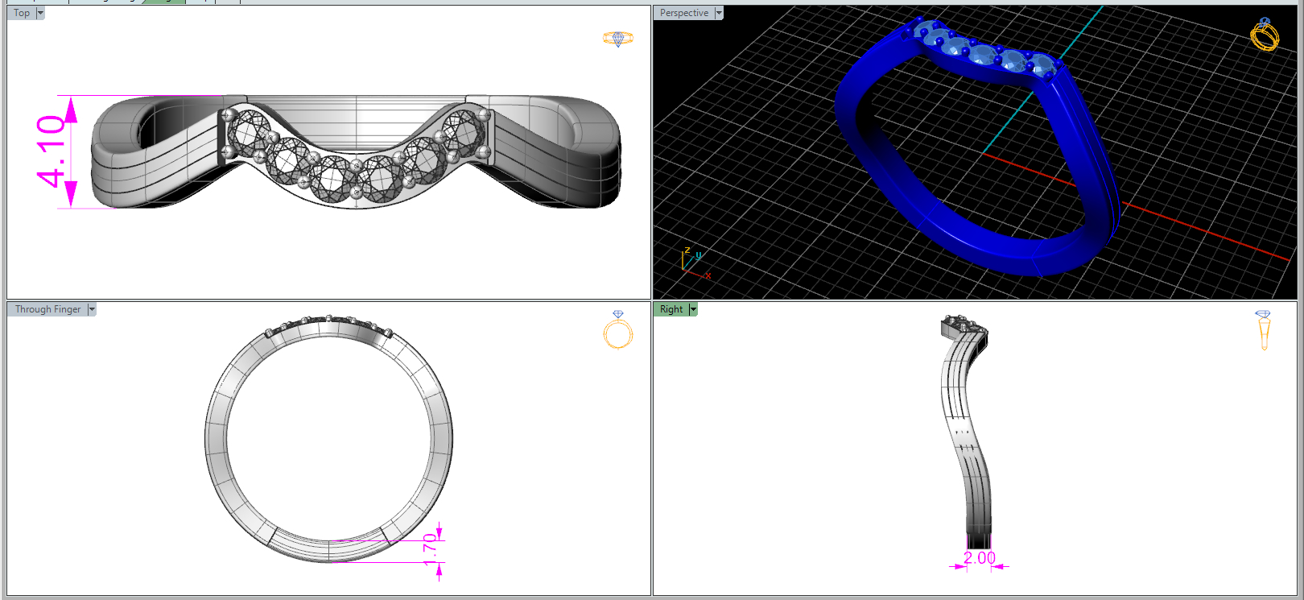Open the Top viewport dropdown arrow
Screen dimensions: 1304x600
click(x=40, y=13)
